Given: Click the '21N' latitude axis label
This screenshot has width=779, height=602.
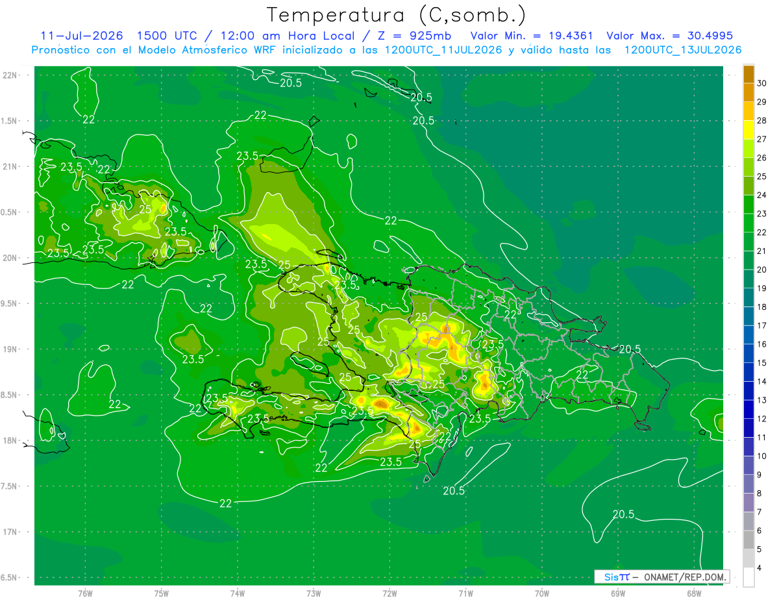Looking at the screenshot, I should point(9,167).
